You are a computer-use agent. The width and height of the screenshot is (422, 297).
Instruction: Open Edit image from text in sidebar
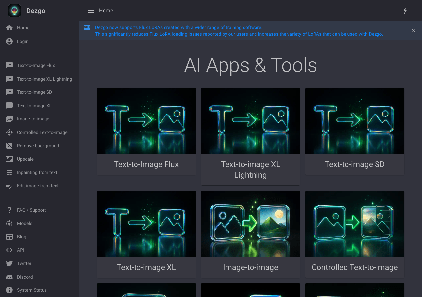(40, 186)
